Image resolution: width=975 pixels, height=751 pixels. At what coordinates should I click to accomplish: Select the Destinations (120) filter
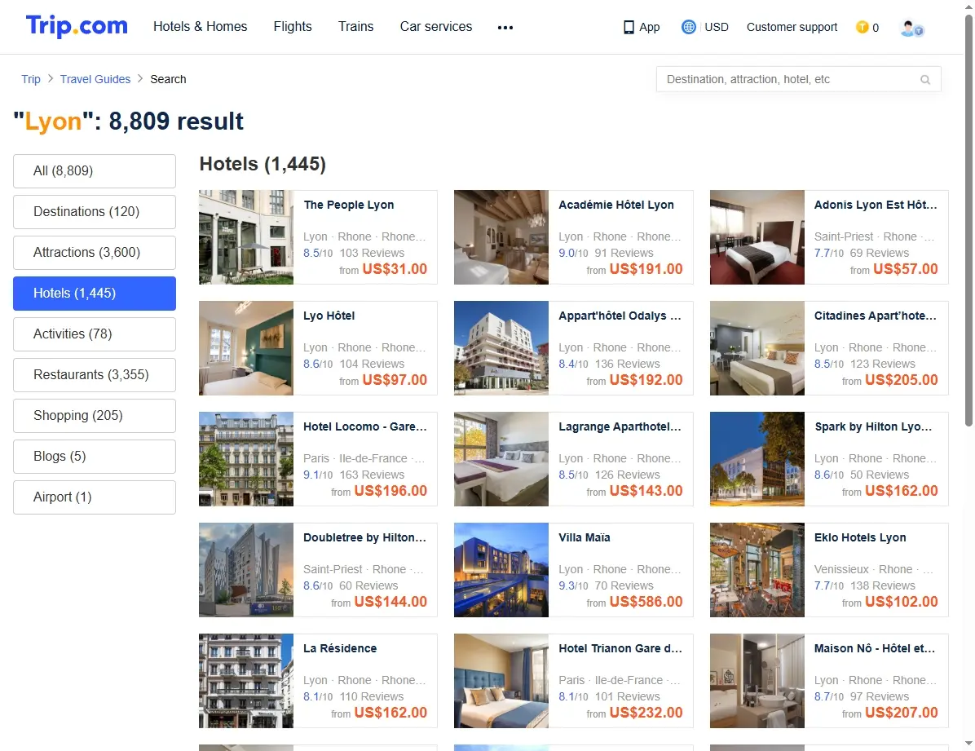coord(95,211)
